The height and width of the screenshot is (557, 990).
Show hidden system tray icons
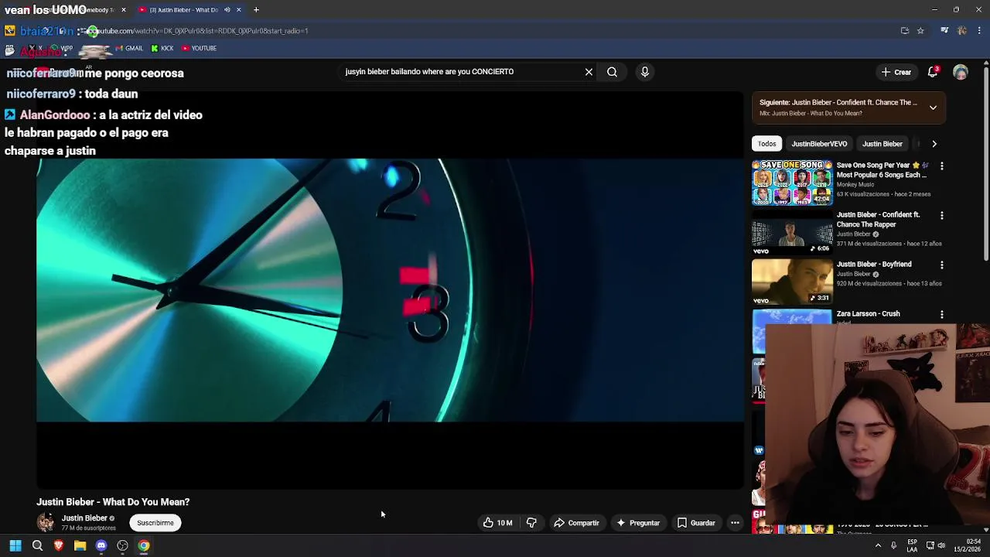tap(878, 545)
